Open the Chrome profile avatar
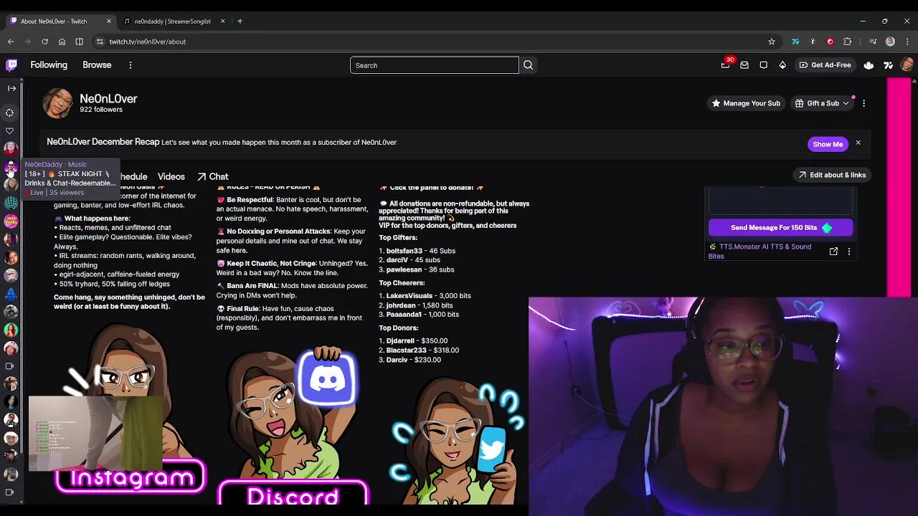The height and width of the screenshot is (516, 918). pyautogui.click(x=890, y=42)
